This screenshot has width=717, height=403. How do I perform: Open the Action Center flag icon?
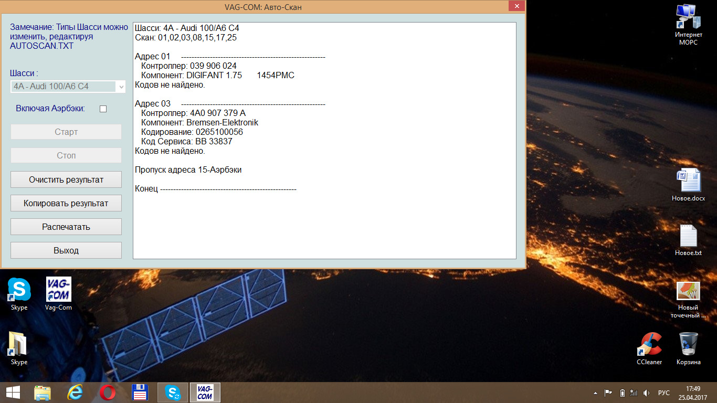pos(608,393)
